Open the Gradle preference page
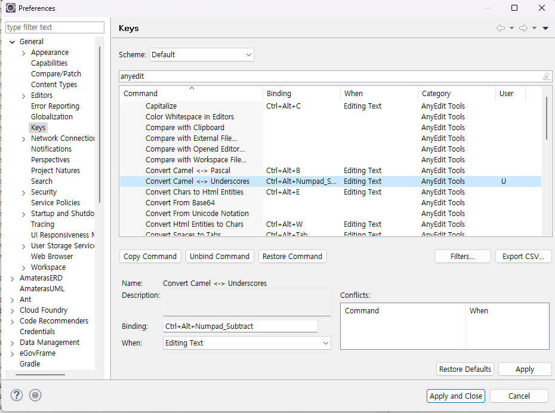The width and height of the screenshot is (555, 413). tap(30, 364)
